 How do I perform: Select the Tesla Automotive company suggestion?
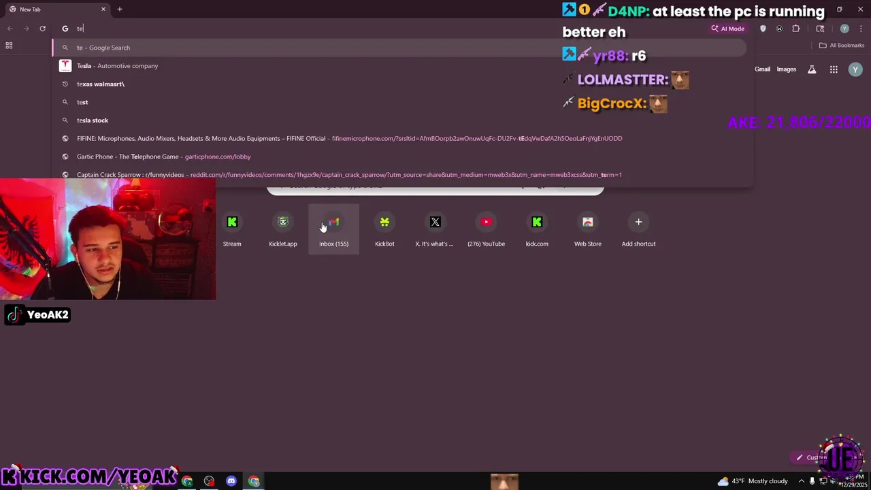(399, 66)
